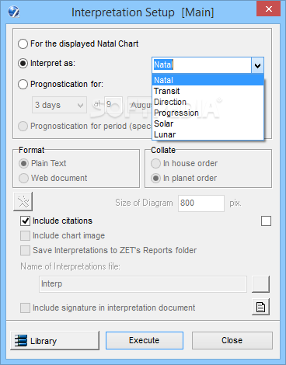
Task: Choose Progression from the dropdown list
Action: [x=208, y=113]
